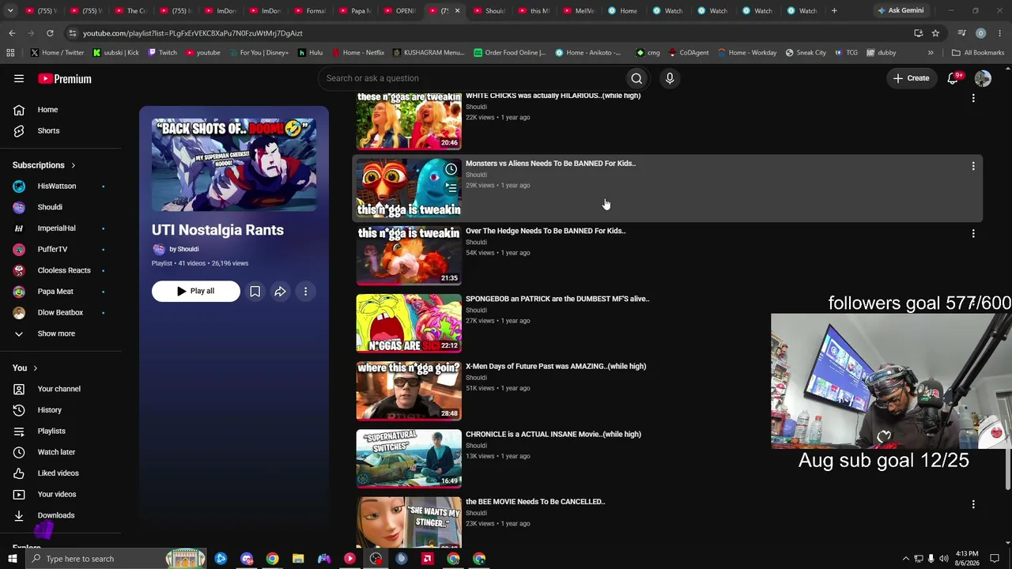This screenshot has width=1012, height=569.
Task: Add Monsters vs Aliens to Watch later
Action: (x=451, y=169)
